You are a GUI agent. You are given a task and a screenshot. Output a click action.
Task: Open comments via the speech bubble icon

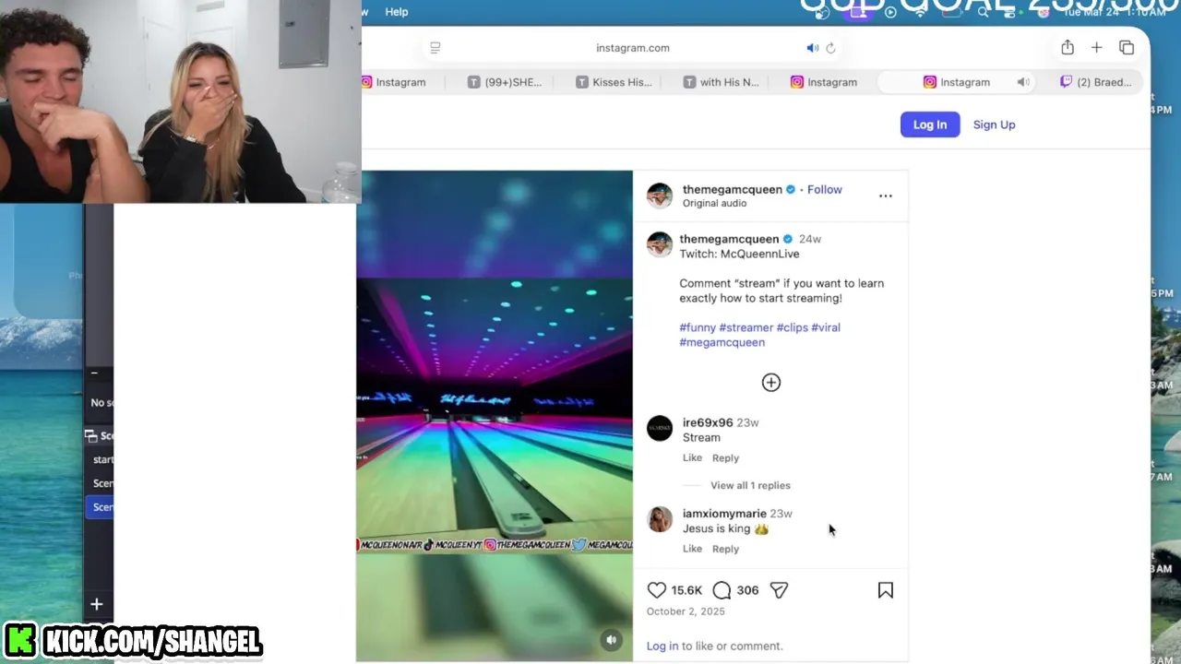coord(722,590)
